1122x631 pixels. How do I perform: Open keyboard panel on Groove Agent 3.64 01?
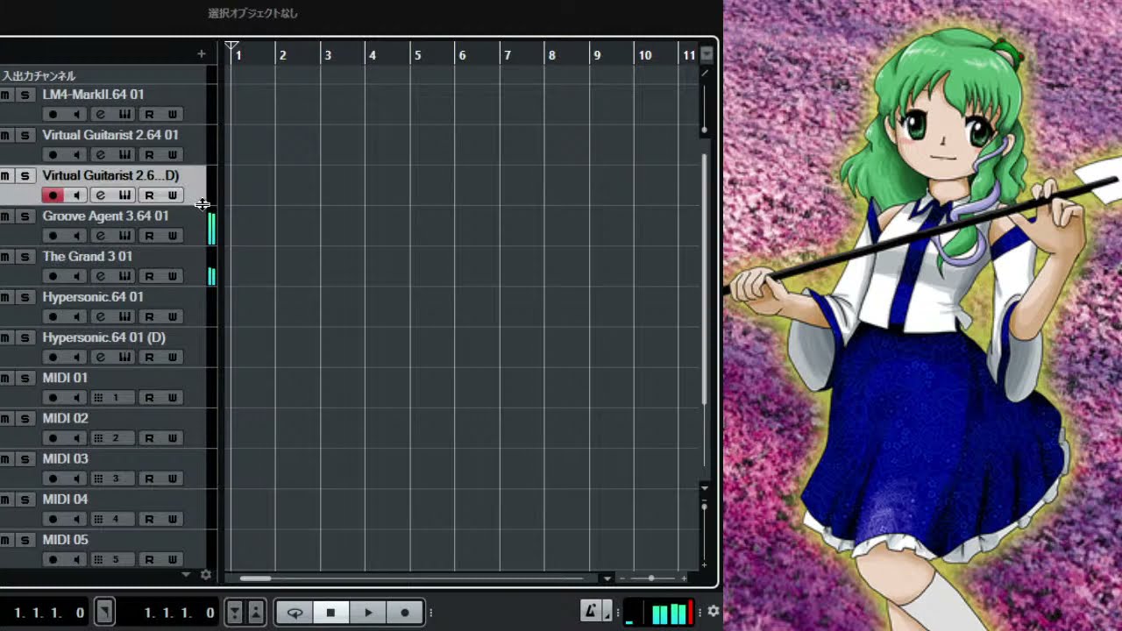click(x=124, y=236)
